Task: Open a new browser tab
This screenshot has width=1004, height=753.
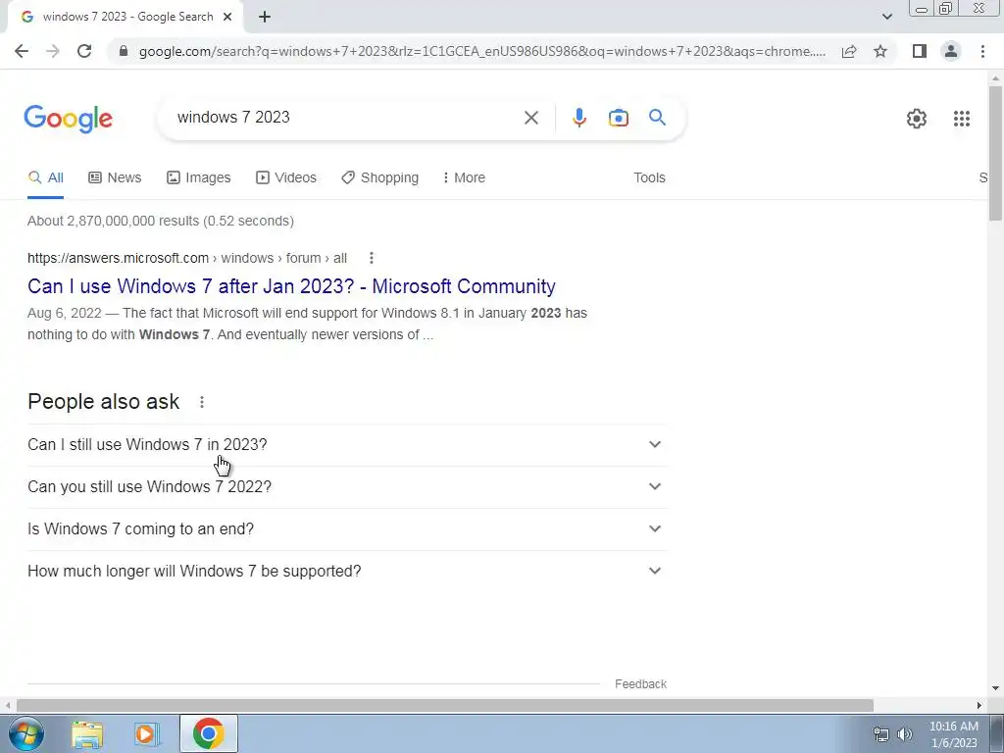Action: coord(265,18)
